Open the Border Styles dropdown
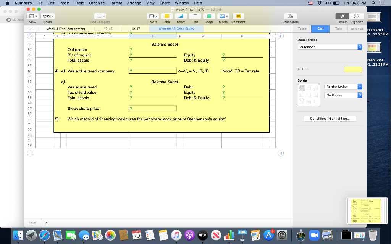391x244 pixels. click(343, 87)
